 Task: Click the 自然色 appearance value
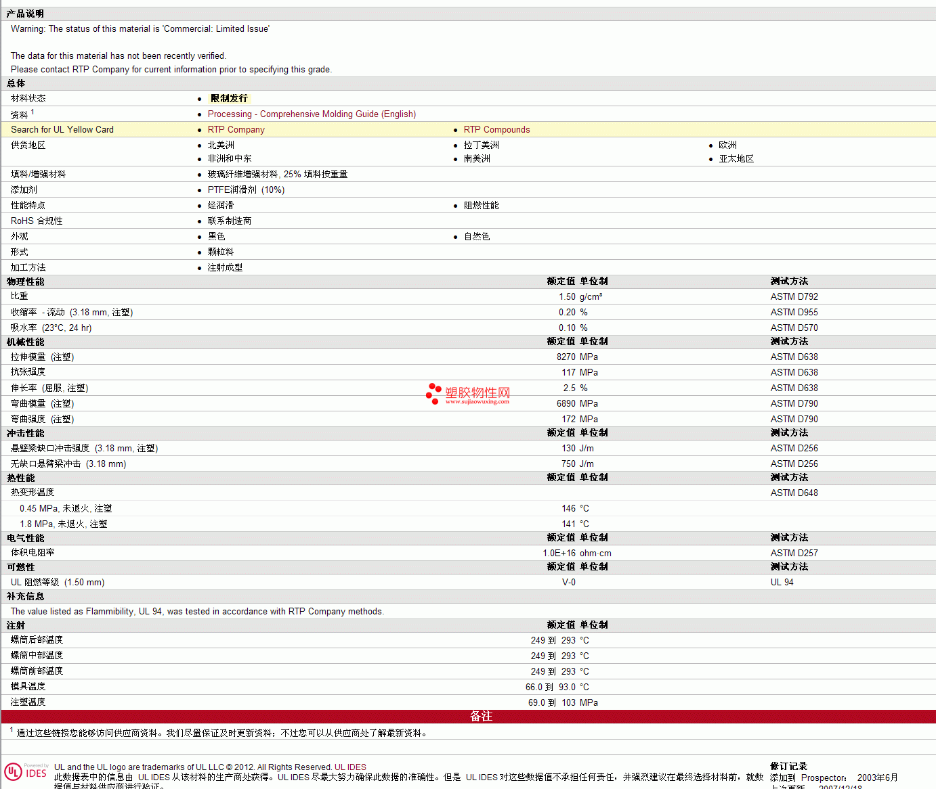point(477,237)
